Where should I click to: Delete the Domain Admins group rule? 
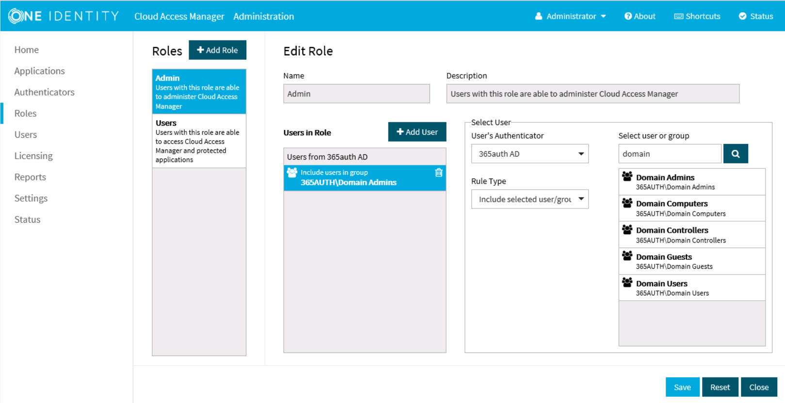pos(439,172)
